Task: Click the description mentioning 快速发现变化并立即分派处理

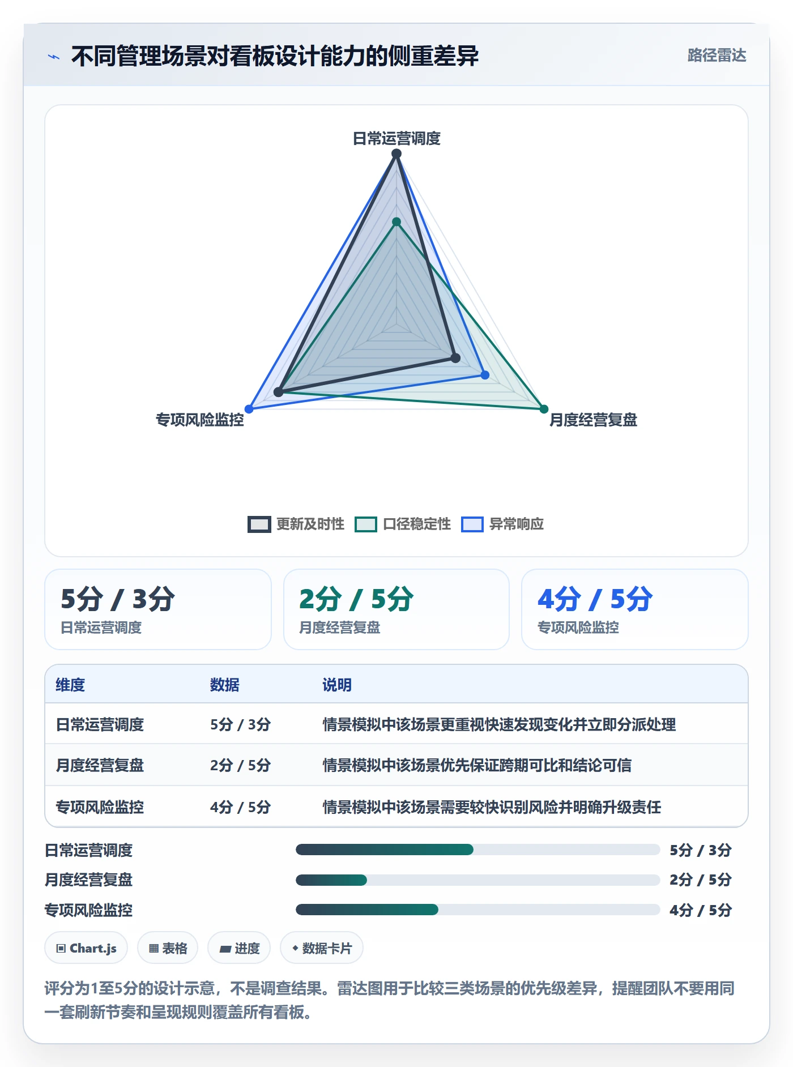Action: (x=499, y=724)
